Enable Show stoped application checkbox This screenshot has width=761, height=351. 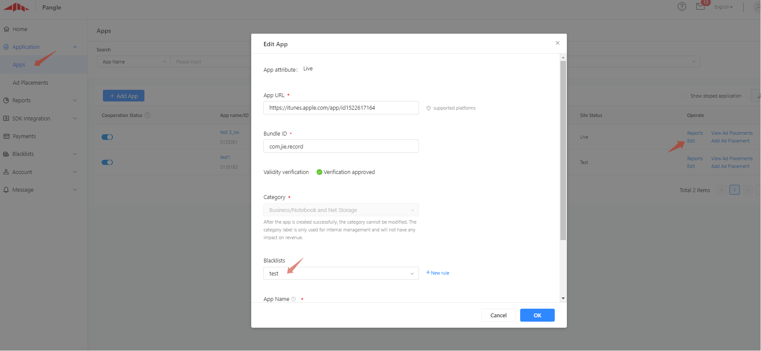pos(684,96)
